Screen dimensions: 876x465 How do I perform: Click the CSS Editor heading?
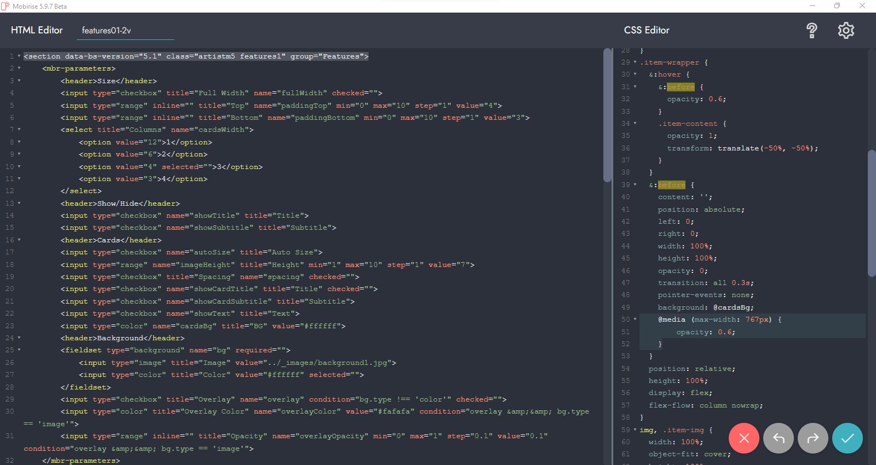pyautogui.click(x=647, y=30)
